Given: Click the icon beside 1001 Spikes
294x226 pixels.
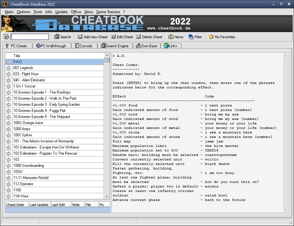Looking at the screenshot, I should [x=8, y=135].
